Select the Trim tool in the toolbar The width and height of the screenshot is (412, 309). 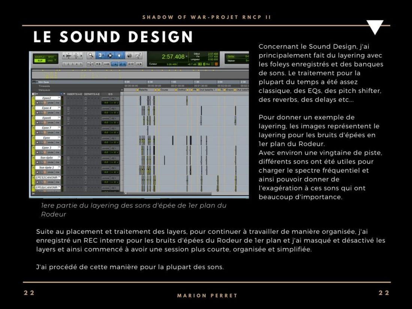point(100,55)
